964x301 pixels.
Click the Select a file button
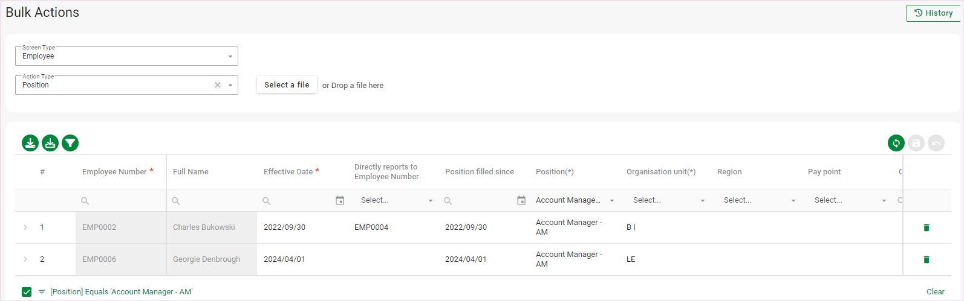[x=287, y=85]
